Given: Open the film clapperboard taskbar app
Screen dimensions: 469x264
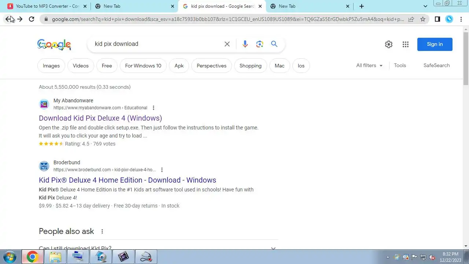Looking at the screenshot, I should point(123,257).
